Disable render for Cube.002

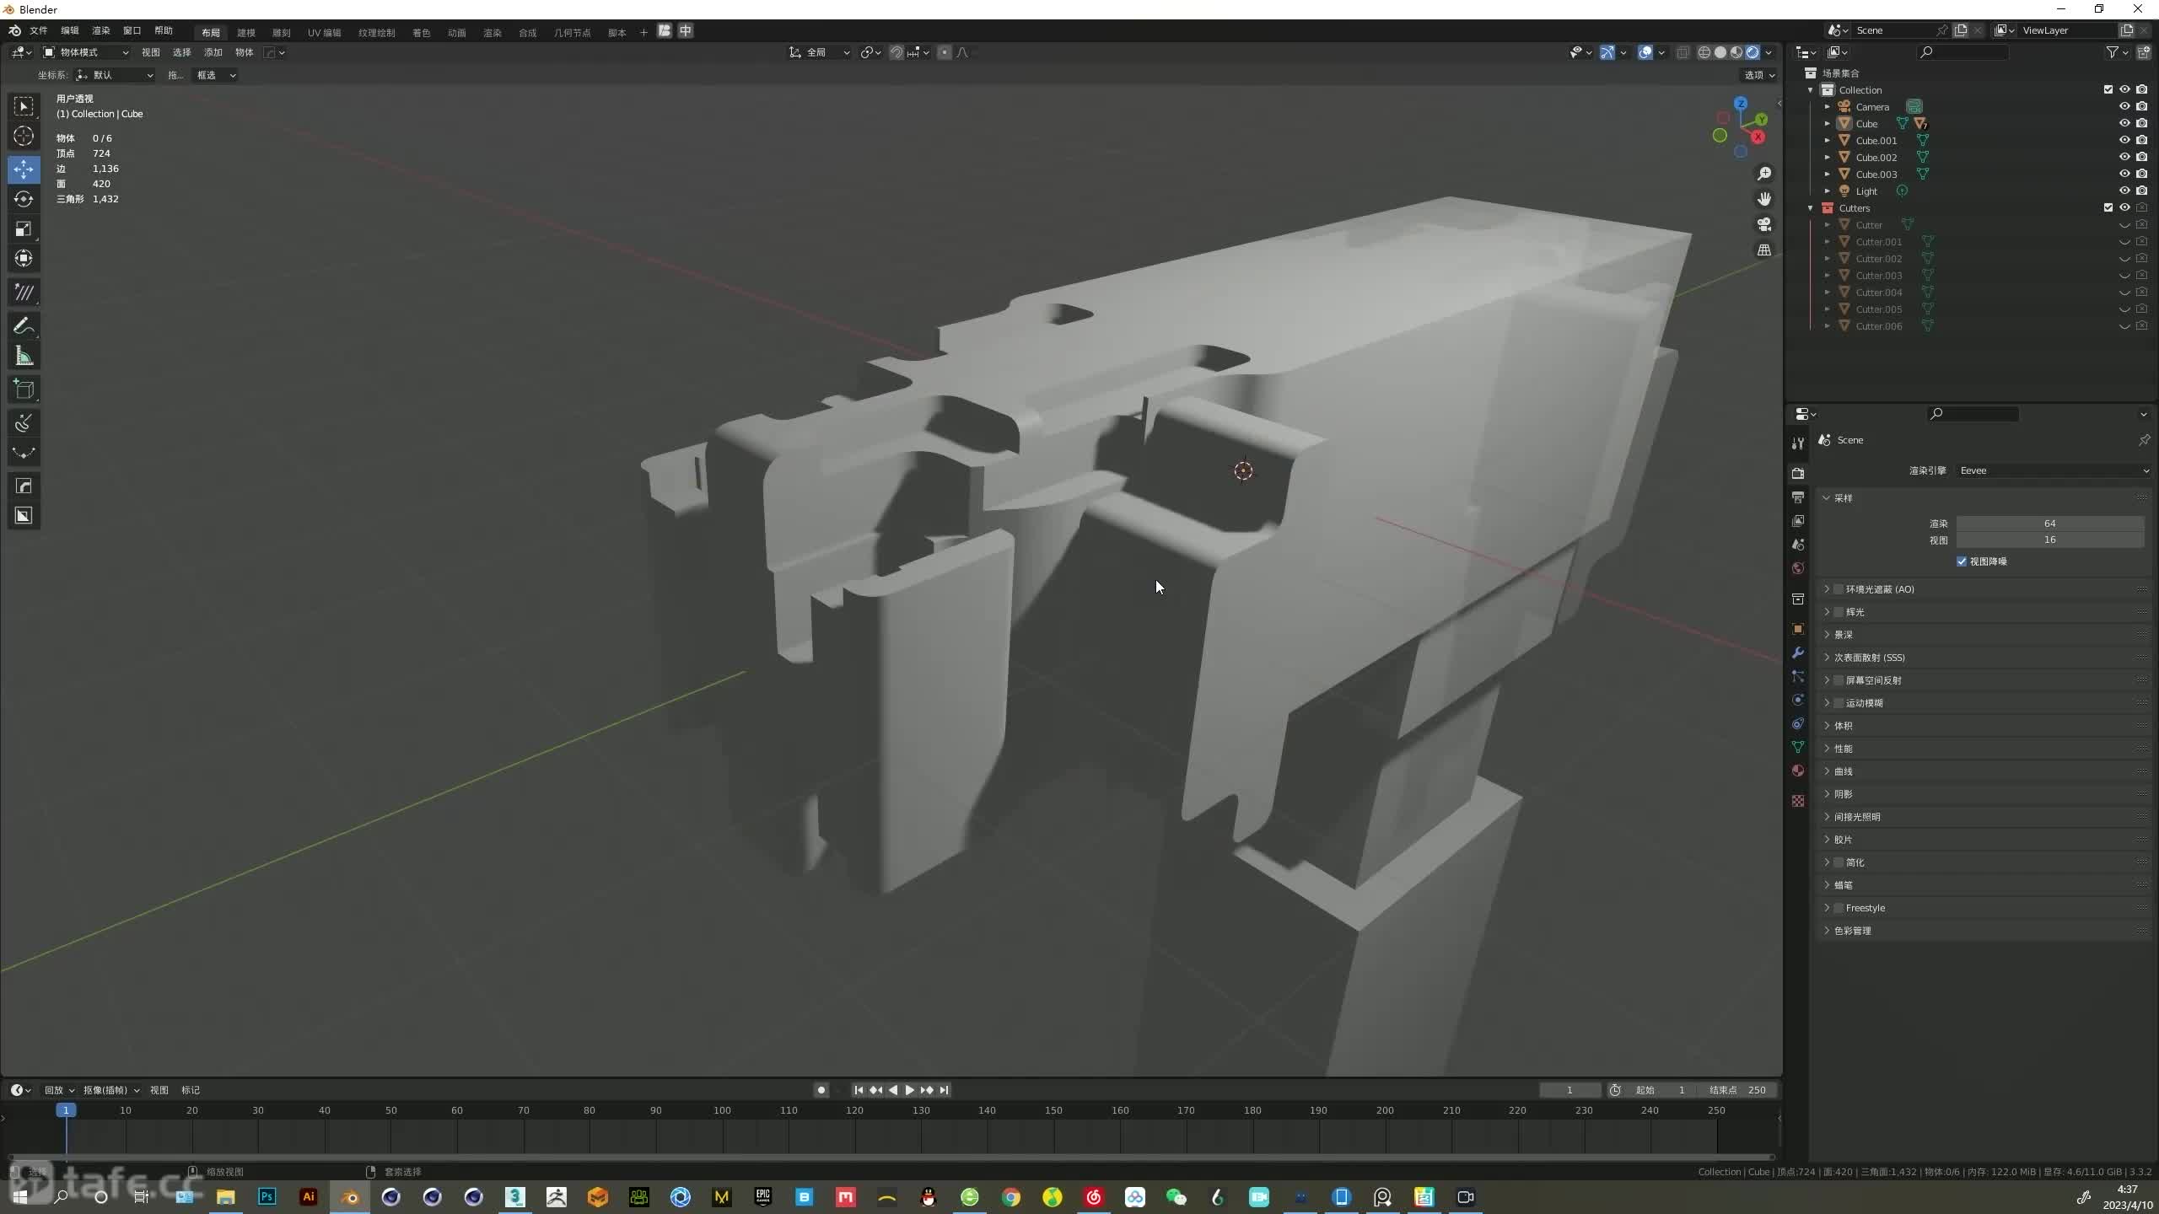pyautogui.click(x=2142, y=157)
